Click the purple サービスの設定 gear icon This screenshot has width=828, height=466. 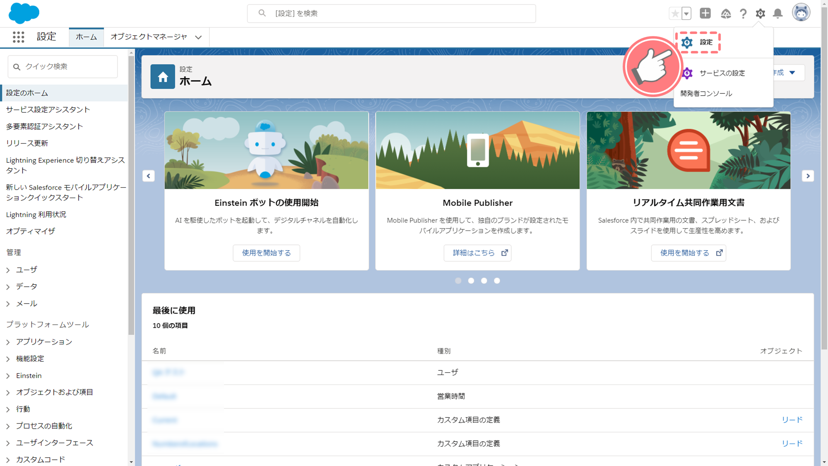tap(687, 73)
